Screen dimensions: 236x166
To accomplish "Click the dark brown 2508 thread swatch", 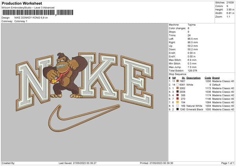I will pos(178,92).
